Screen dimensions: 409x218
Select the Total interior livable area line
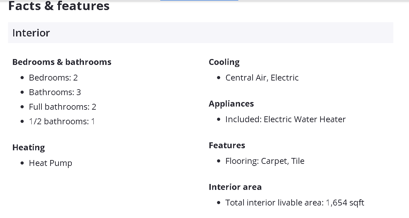pos(294,203)
